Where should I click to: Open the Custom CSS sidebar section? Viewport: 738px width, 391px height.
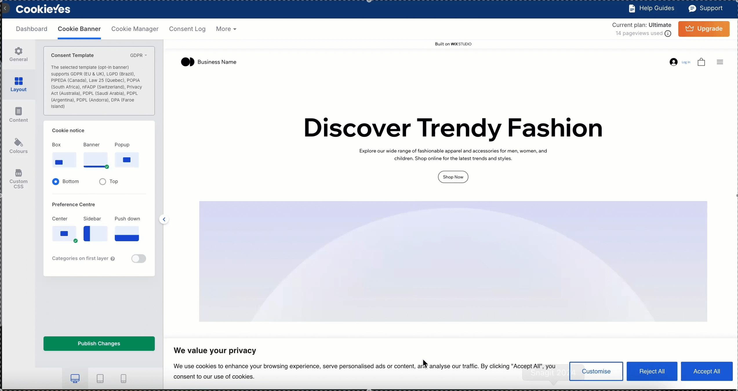pyautogui.click(x=18, y=178)
